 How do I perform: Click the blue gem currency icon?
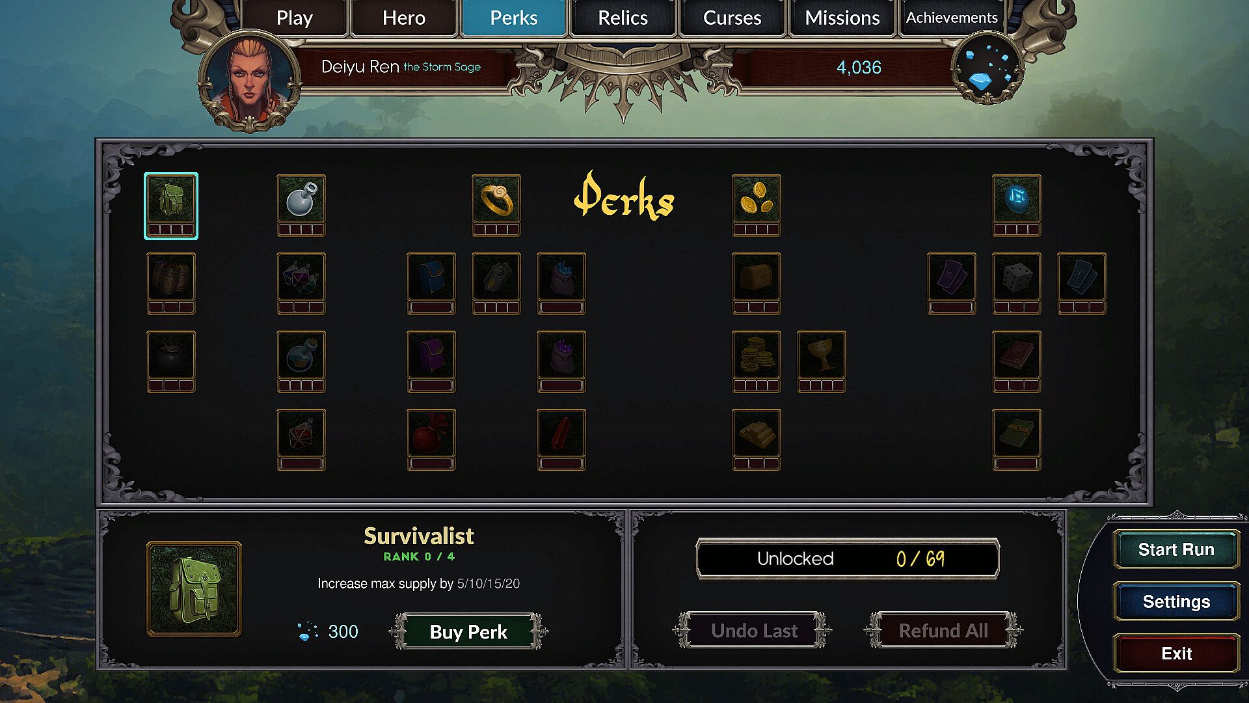point(987,67)
